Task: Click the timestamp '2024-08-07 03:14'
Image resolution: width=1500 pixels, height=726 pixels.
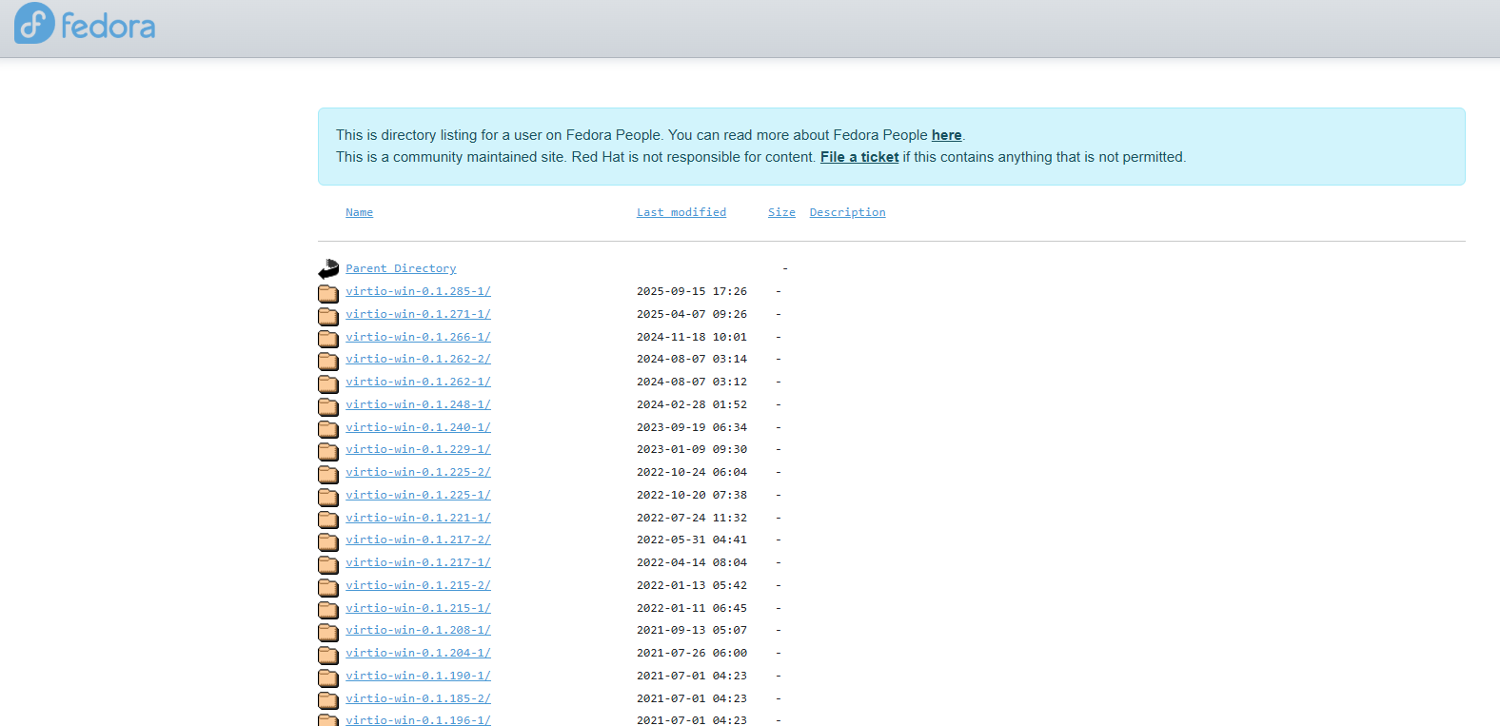Action: click(692, 359)
